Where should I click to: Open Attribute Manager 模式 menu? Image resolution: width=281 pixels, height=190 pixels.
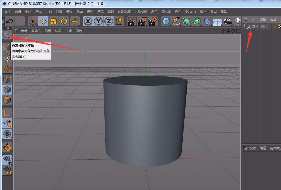coord(253,148)
